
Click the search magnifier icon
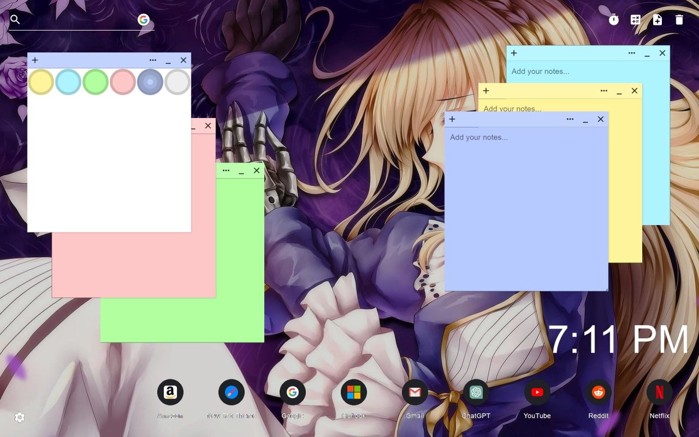tap(15, 20)
